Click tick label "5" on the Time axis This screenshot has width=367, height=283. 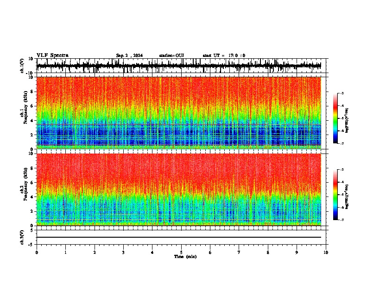181,252
